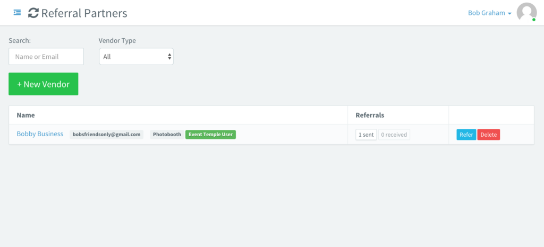Open the 0 received referrals badge
The image size is (544, 247).
394,135
